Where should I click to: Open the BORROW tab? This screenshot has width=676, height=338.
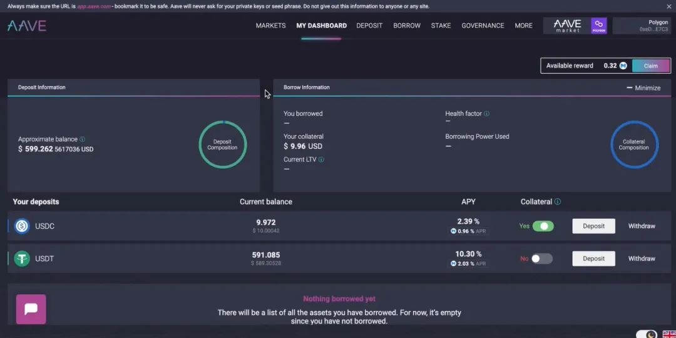pos(407,26)
